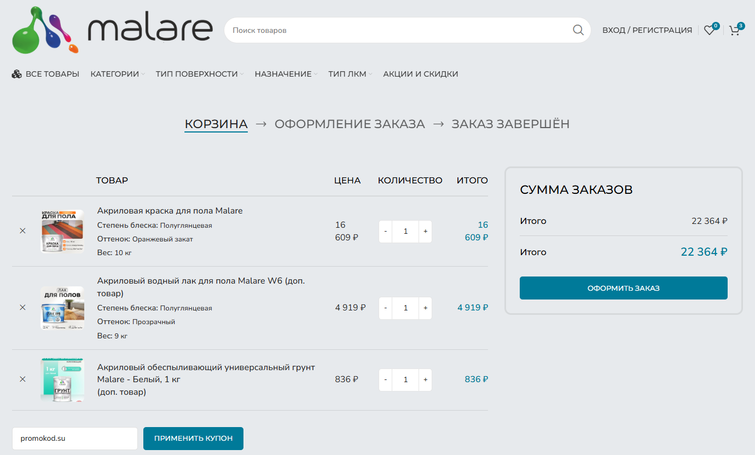Go to Акции и скидки
755x455 pixels.
coord(420,74)
